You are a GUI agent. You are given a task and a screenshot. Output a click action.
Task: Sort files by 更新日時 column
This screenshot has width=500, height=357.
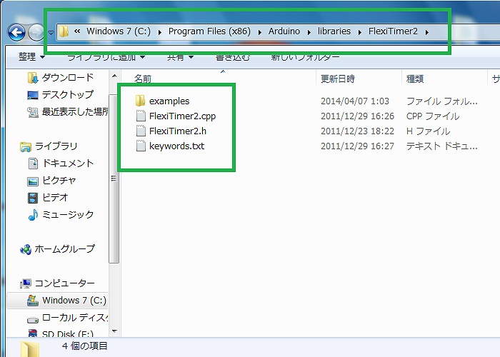[338, 79]
